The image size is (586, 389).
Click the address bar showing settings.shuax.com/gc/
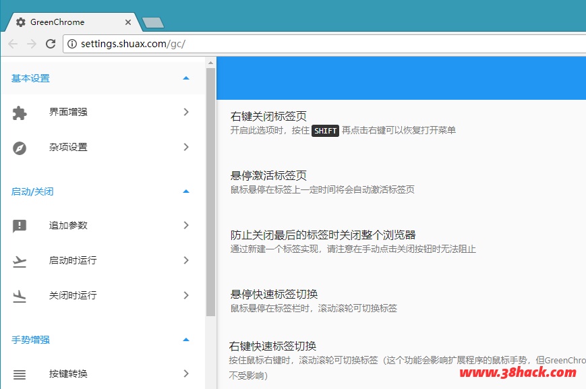(324, 44)
